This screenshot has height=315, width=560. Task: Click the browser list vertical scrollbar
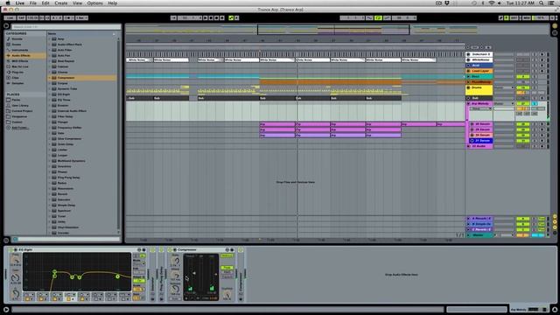tap(119, 134)
